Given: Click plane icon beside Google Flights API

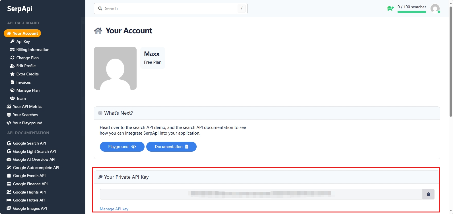Looking at the screenshot, I should coord(9,192).
